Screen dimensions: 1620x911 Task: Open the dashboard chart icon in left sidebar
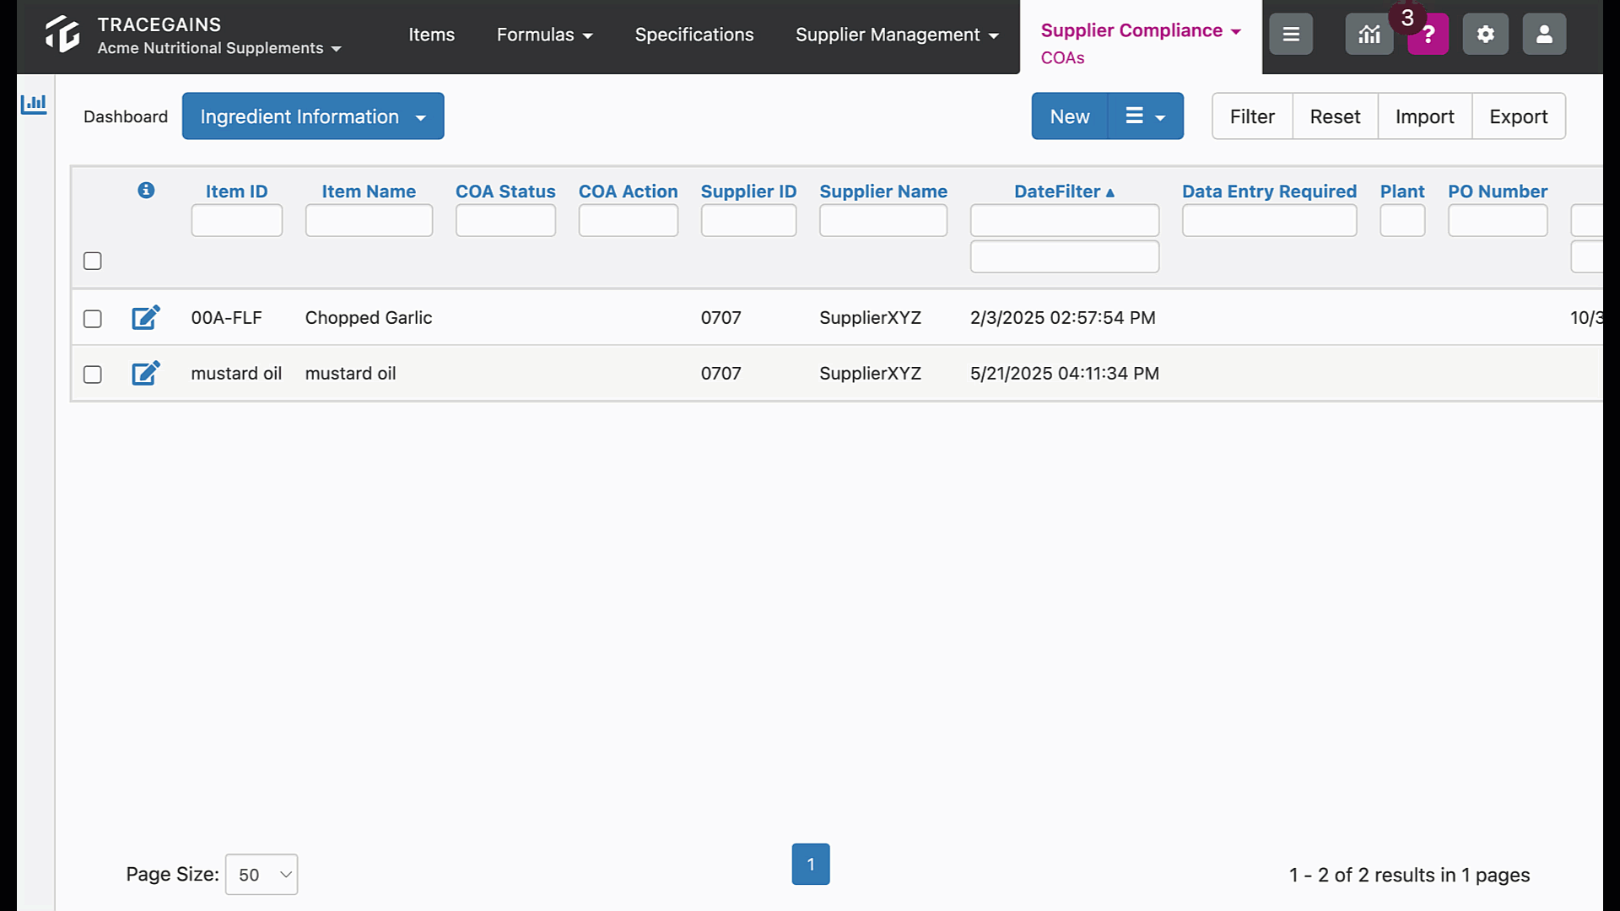tap(34, 103)
